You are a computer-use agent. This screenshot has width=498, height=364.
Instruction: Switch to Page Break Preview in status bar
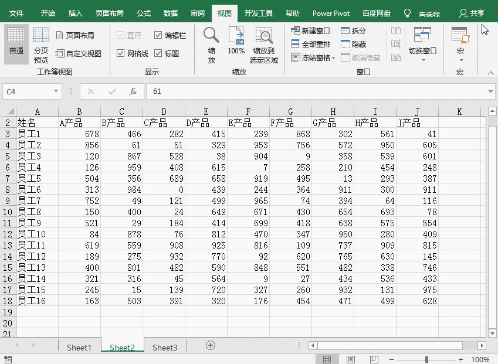click(374, 359)
